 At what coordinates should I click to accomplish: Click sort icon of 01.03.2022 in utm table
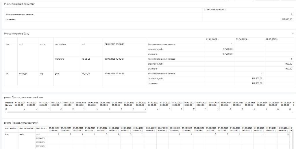point(130,131)
